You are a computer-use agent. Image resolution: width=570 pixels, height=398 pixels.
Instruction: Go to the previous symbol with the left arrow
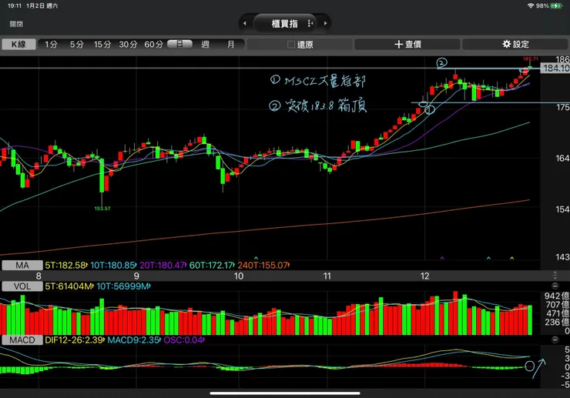click(245, 23)
